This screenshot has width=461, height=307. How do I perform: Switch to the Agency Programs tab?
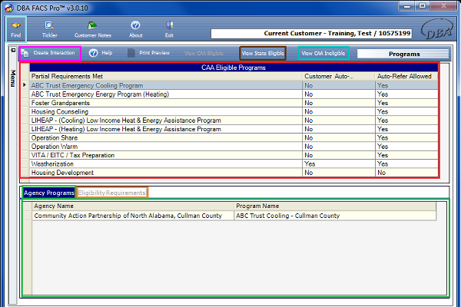click(x=49, y=193)
